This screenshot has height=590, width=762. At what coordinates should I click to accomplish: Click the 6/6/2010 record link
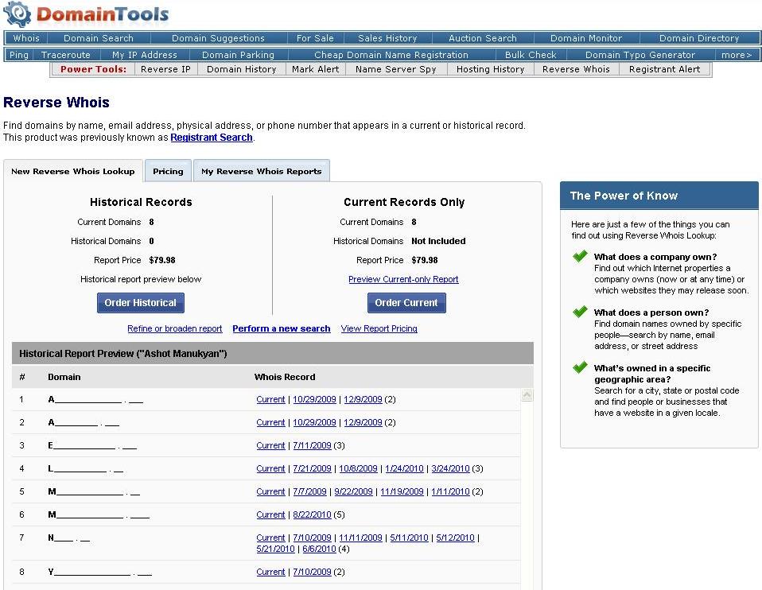319,549
